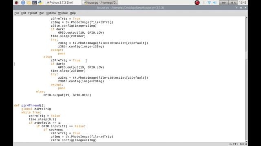Open the Format menu
Image resolution: width=261 pixels, height=146 pixels.
tap(33, 13)
